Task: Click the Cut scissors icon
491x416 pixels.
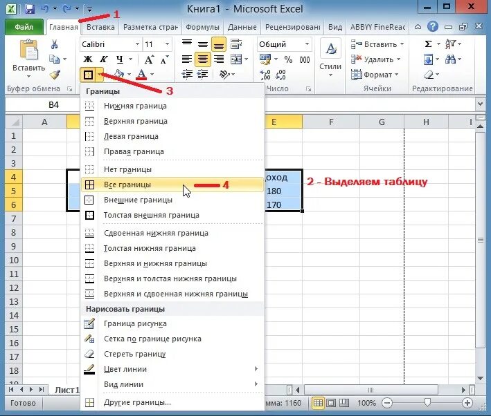Action: 54,44
